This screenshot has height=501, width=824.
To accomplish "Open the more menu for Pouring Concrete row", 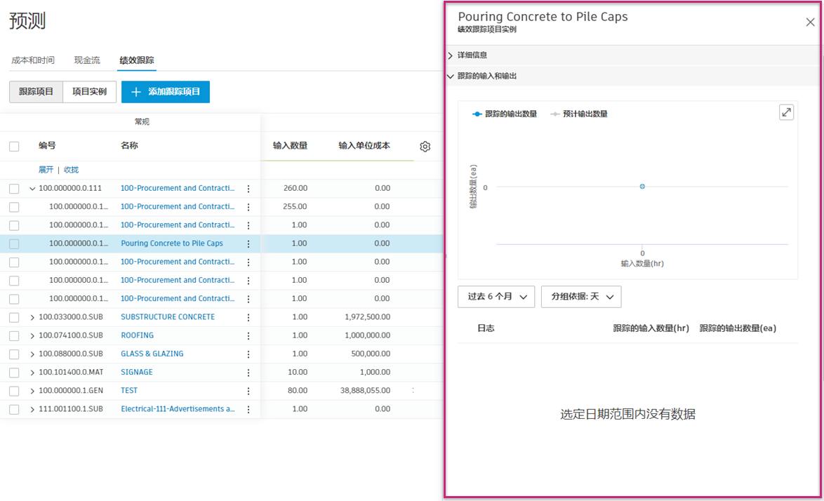I will (x=248, y=243).
